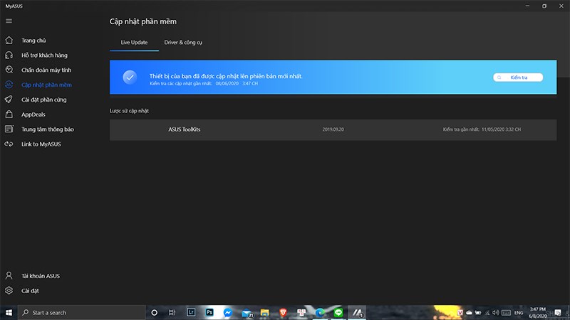Screen dimensions: 570x320
Task: Launch Lightroom from the taskbar
Action: pyautogui.click(x=191, y=312)
